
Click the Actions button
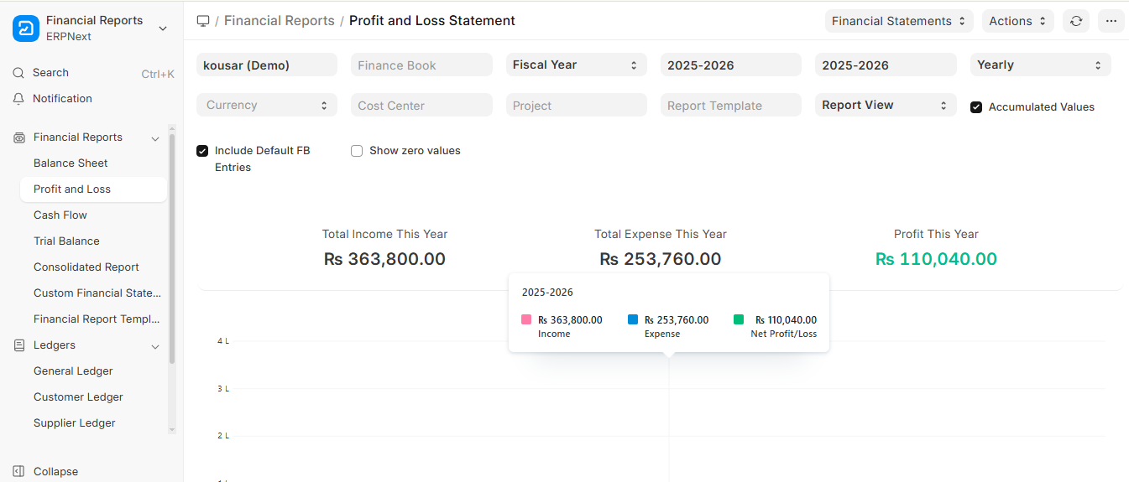pyautogui.click(x=1017, y=21)
